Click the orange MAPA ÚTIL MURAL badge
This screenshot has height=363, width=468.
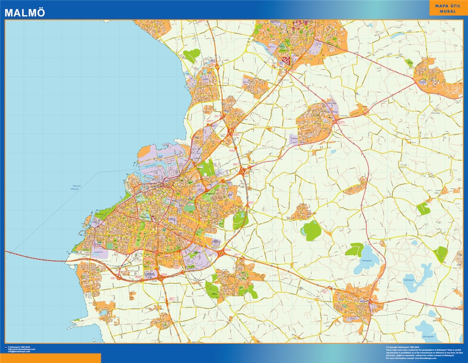[x=444, y=8]
